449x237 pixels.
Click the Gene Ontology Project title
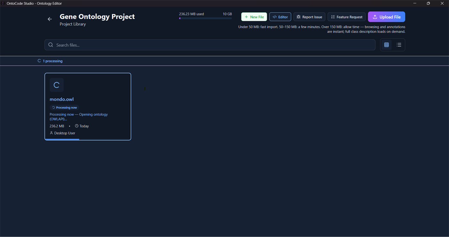point(97,17)
